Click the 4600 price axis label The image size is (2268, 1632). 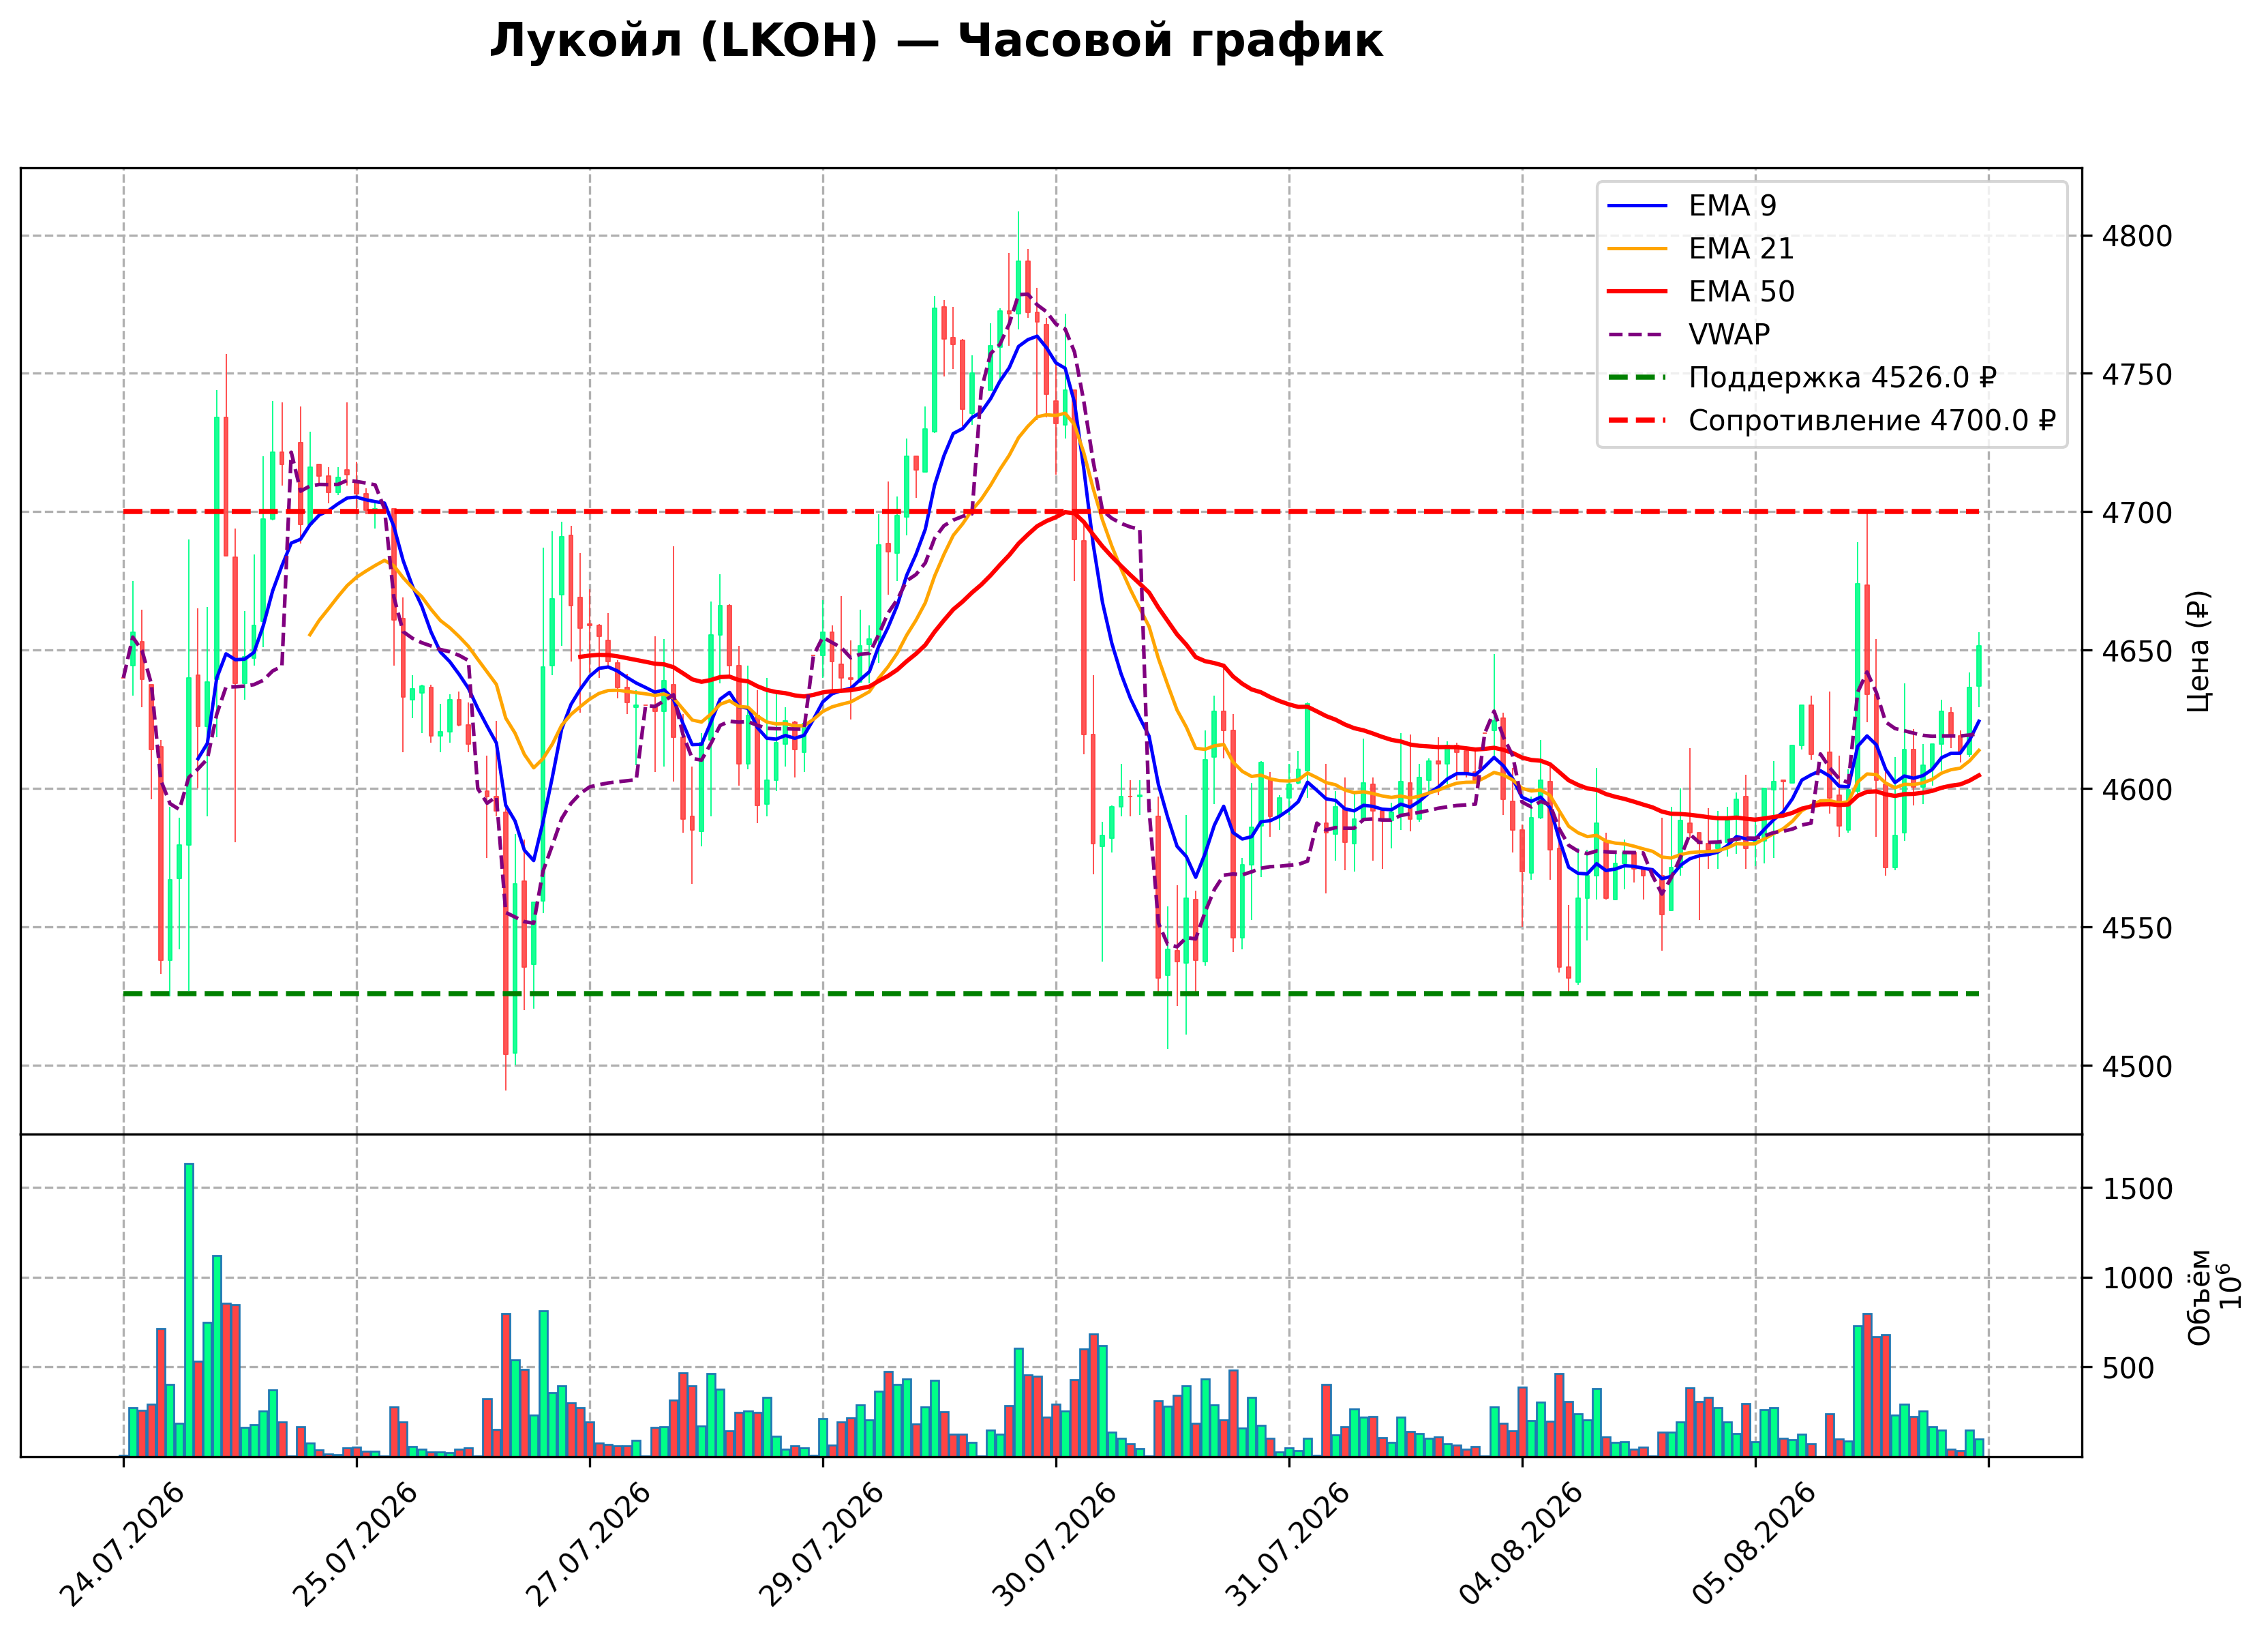point(2137,790)
